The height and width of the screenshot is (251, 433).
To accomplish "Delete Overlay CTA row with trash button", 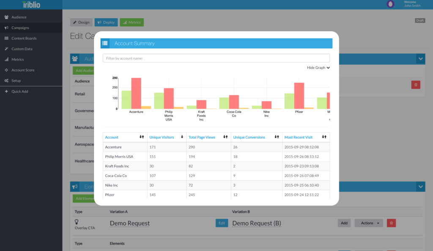I will tap(391, 223).
